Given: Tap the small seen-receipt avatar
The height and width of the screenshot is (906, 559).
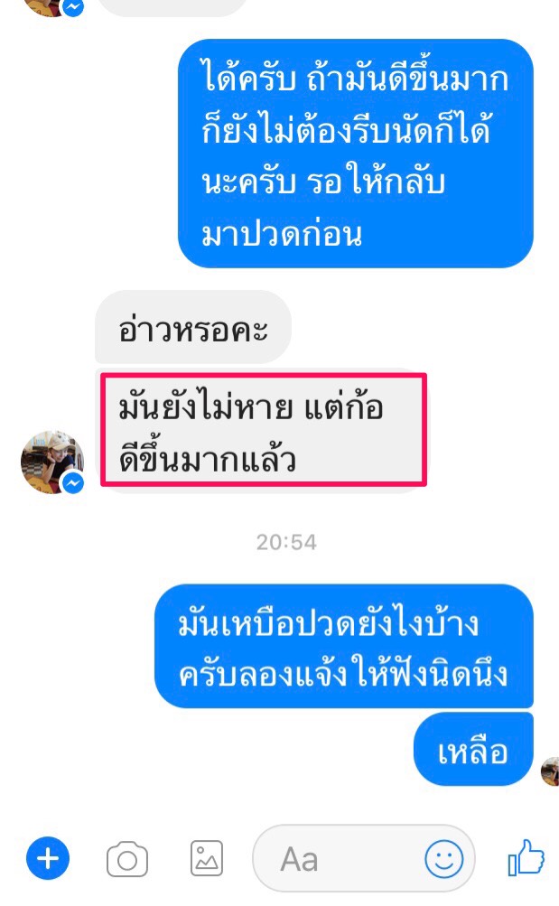Looking at the screenshot, I should pyautogui.click(x=550, y=771).
